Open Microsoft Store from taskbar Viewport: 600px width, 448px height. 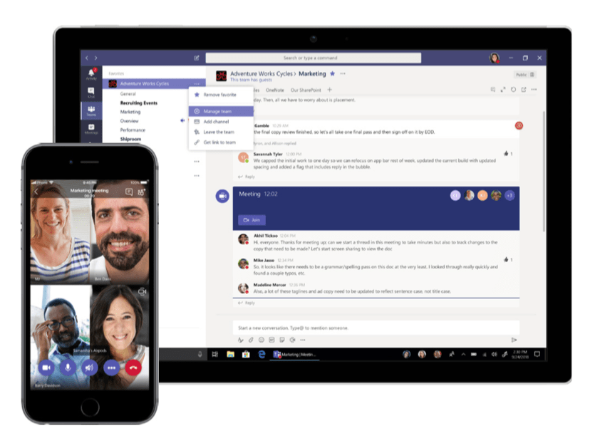coord(246,354)
